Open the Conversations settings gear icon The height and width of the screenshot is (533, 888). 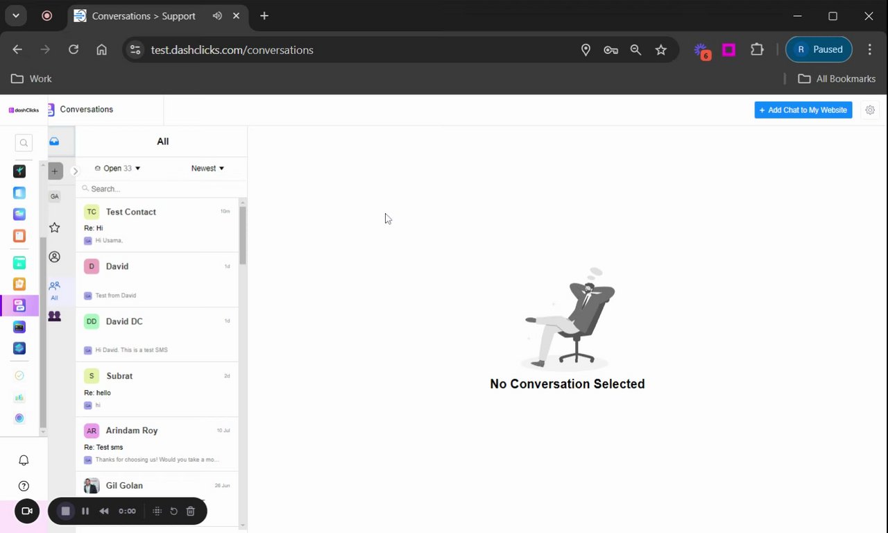click(870, 110)
